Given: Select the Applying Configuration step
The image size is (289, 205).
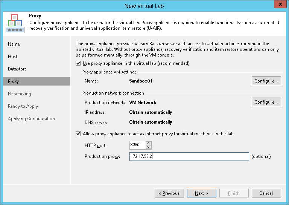Looking at the screenshot, I should click(x=31, y=119).
